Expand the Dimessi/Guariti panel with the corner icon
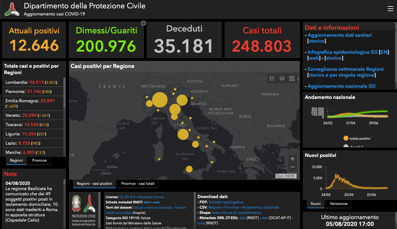Screen dimensions: 397x229 [x=143, y=23]
